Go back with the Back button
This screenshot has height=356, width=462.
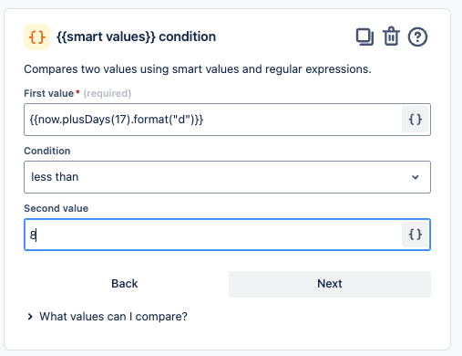[x=125, y=284]
